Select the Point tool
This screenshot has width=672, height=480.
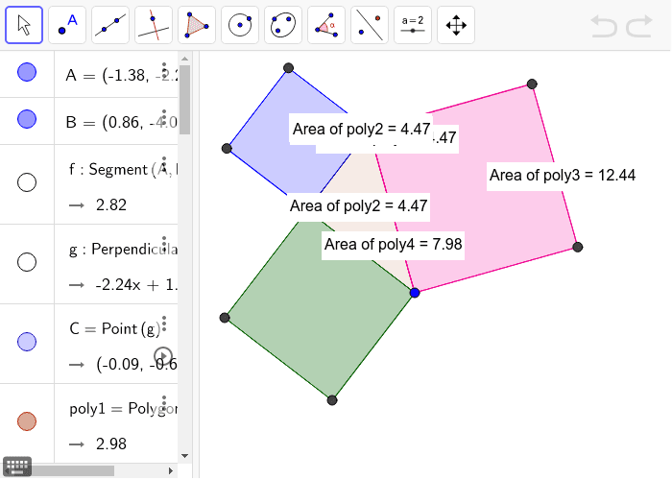point(67,25)
